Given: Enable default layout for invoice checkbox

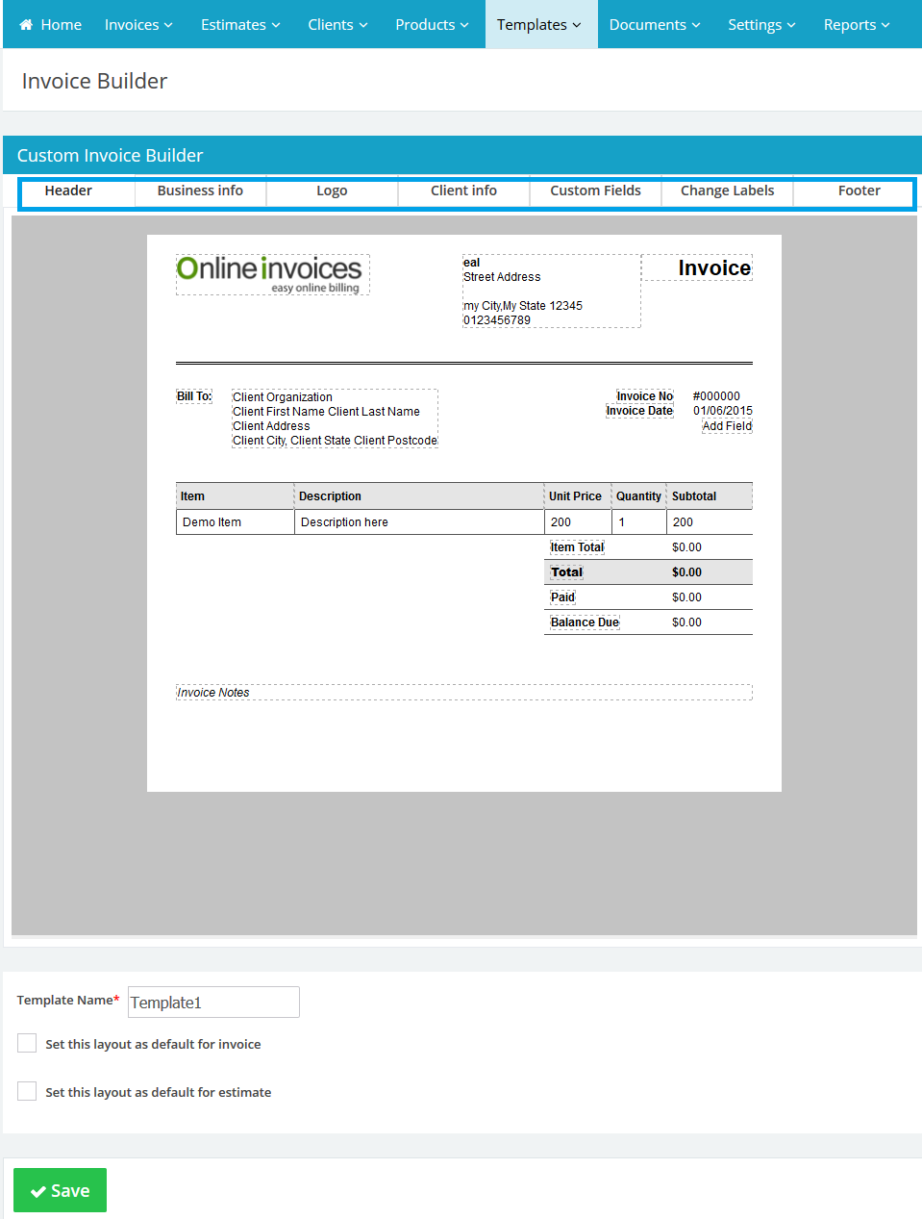Looking at the screenshot, I should (x=27, y=1044).
